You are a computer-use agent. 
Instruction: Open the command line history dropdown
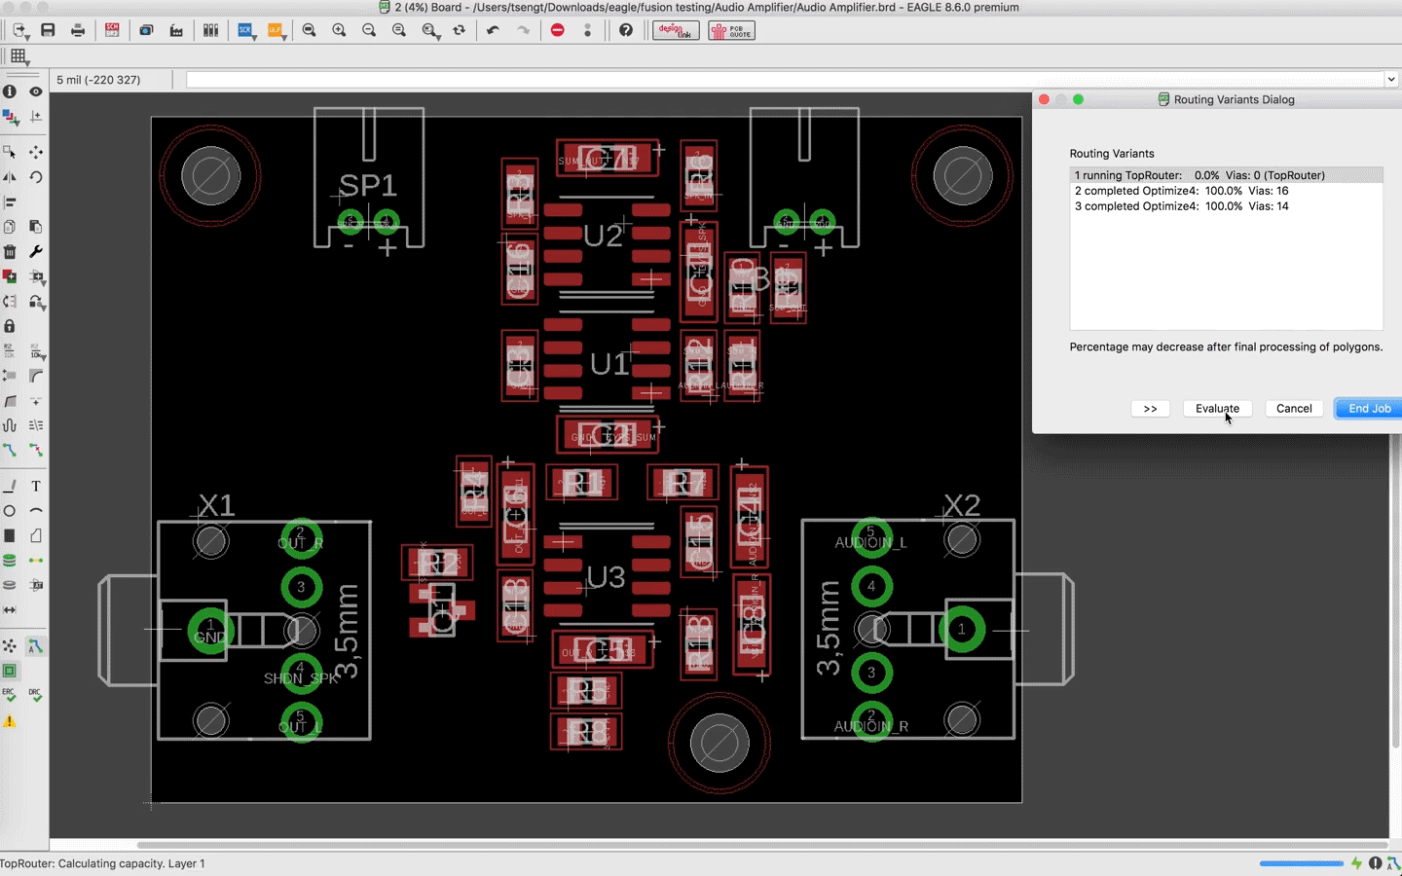pos(1390,79)
